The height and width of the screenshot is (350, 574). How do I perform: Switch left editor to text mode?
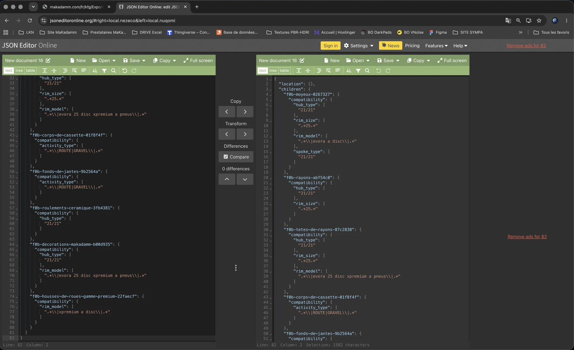(9, 71)
